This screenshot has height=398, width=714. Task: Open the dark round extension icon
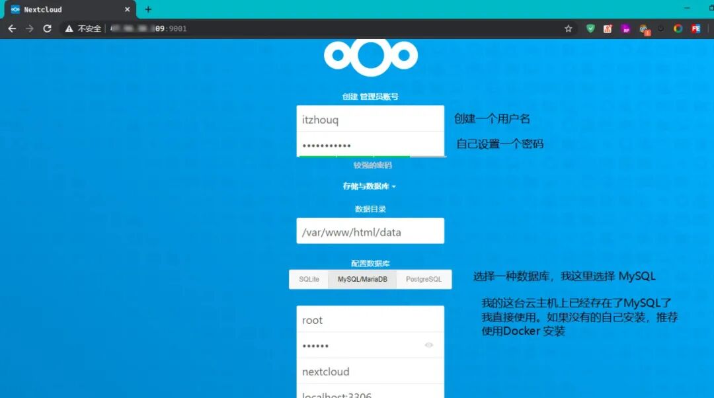pyautogui.click(x=660, y=28)
